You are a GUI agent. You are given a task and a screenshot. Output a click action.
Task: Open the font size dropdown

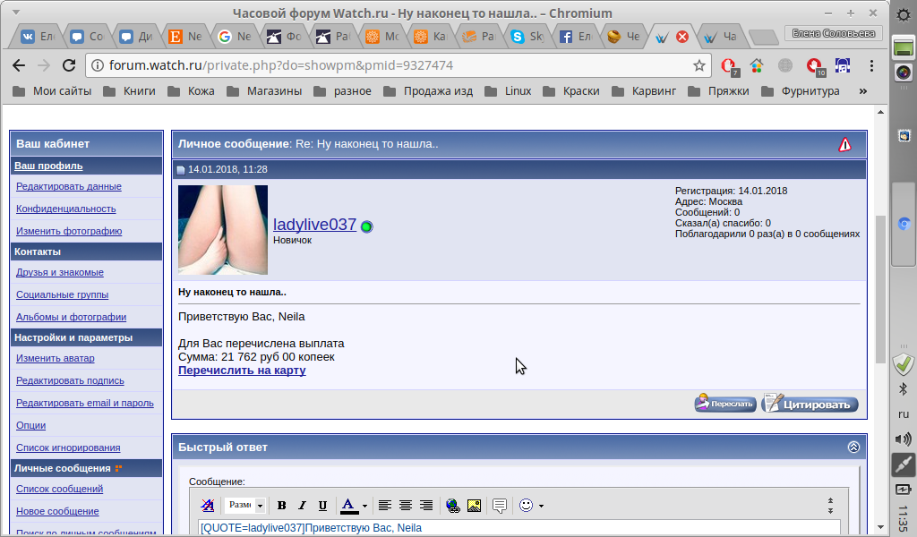coord(244,506)
